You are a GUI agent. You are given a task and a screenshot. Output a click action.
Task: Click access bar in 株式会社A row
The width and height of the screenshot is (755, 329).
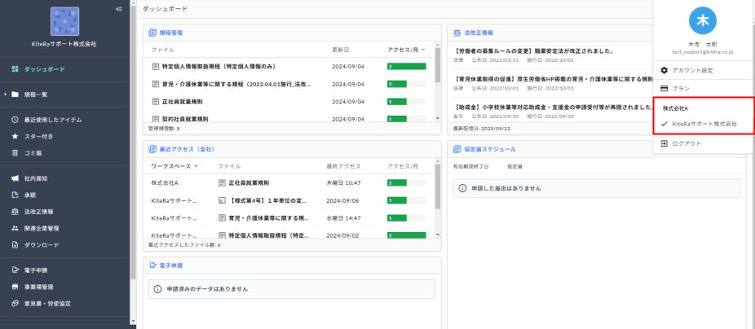coord(406,182)
